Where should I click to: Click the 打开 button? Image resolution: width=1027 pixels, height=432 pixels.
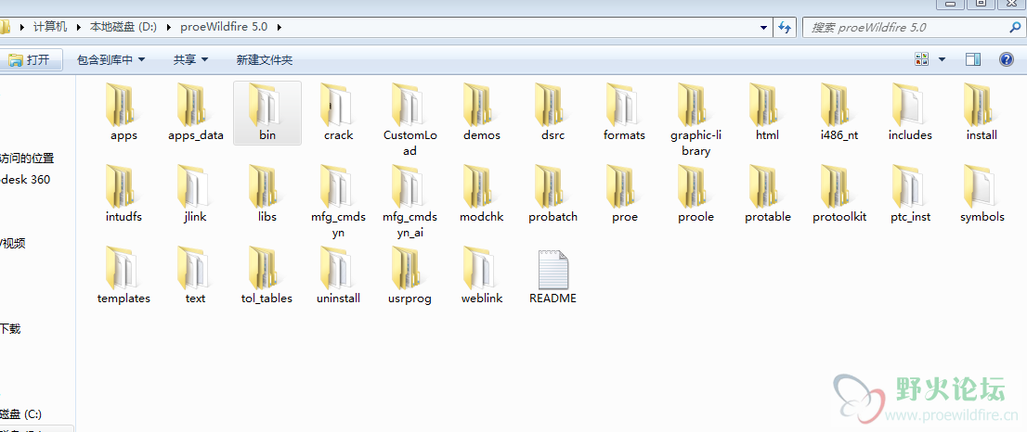pos(30,59)
